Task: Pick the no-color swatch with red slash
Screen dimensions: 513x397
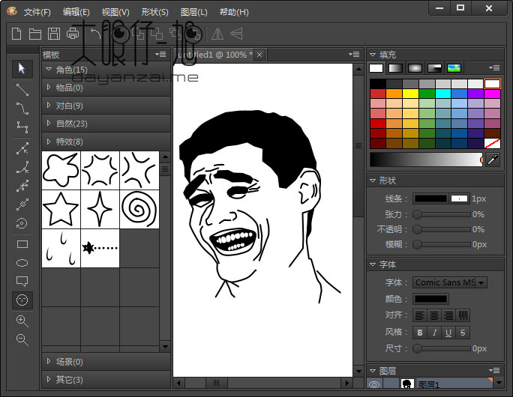Action: click(x=492, y=143)
